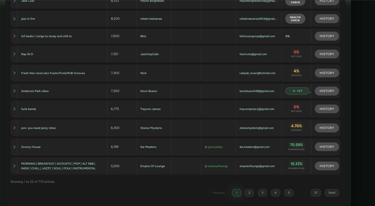Jump to last page 31
Screen dimensions: 375x206
point(316,193)
